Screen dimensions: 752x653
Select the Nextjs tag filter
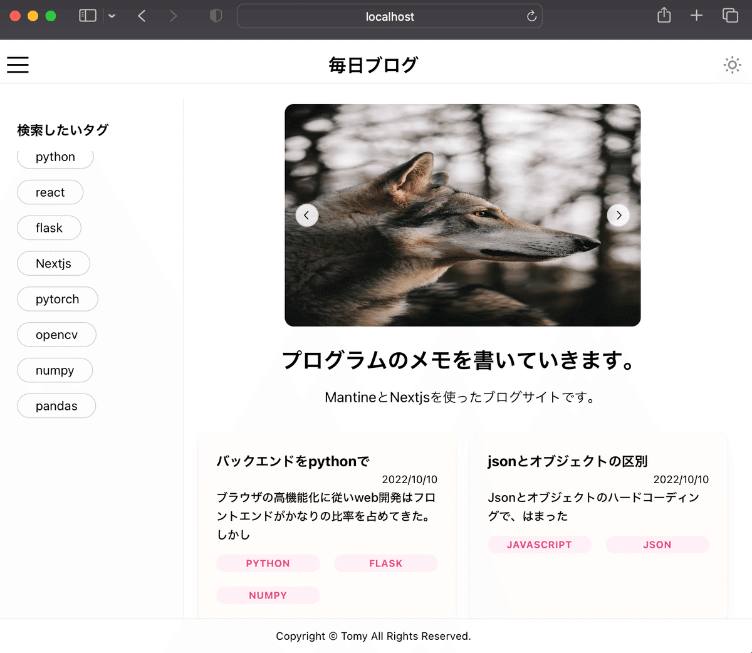click(x=53, y=264)
